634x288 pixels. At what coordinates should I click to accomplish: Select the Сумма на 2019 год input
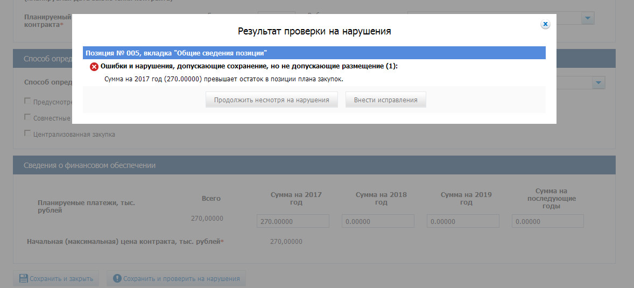pyautogui.click(x=463, y=221)
